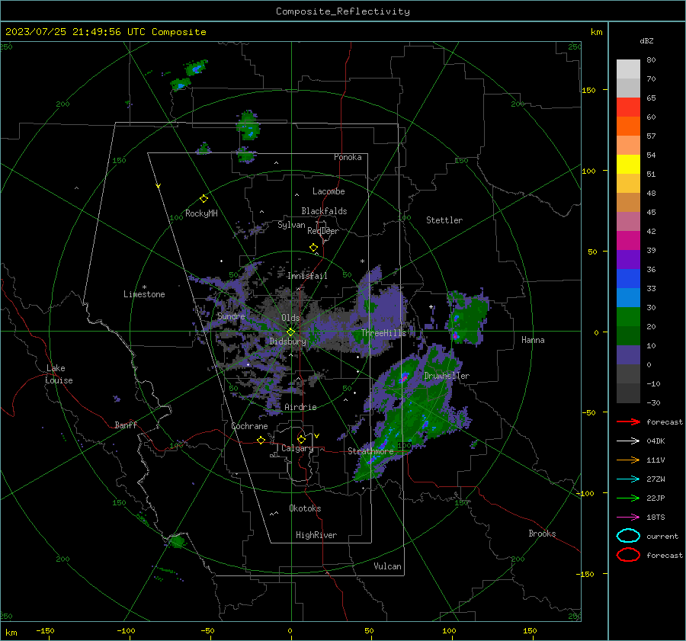Click the Lacombe label

point(329,191)
